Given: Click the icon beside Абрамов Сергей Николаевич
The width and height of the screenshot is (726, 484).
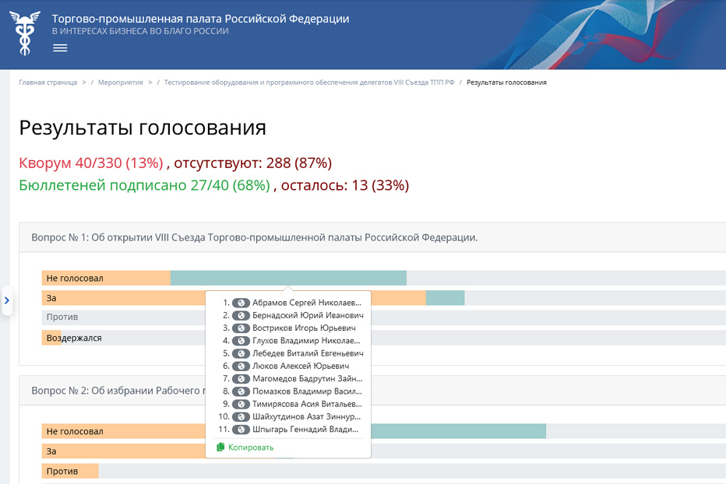Looking at the screenshot, I should [241, 303].
